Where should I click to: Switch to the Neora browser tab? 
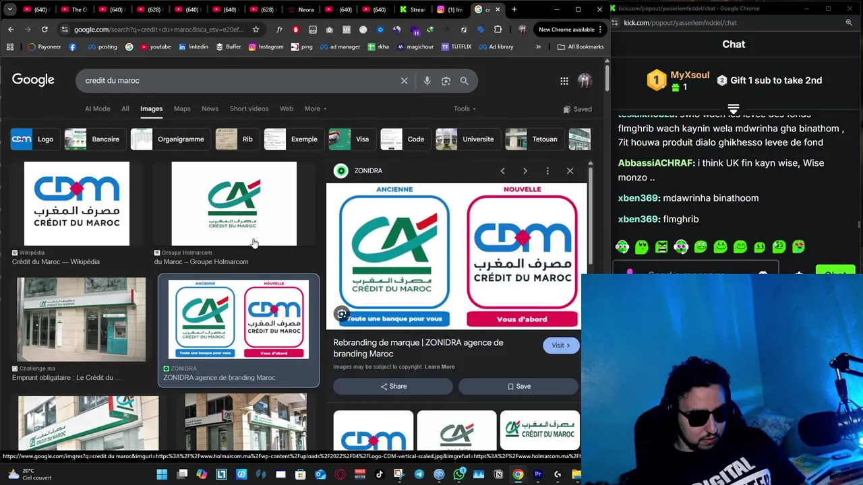coord(301,9)
